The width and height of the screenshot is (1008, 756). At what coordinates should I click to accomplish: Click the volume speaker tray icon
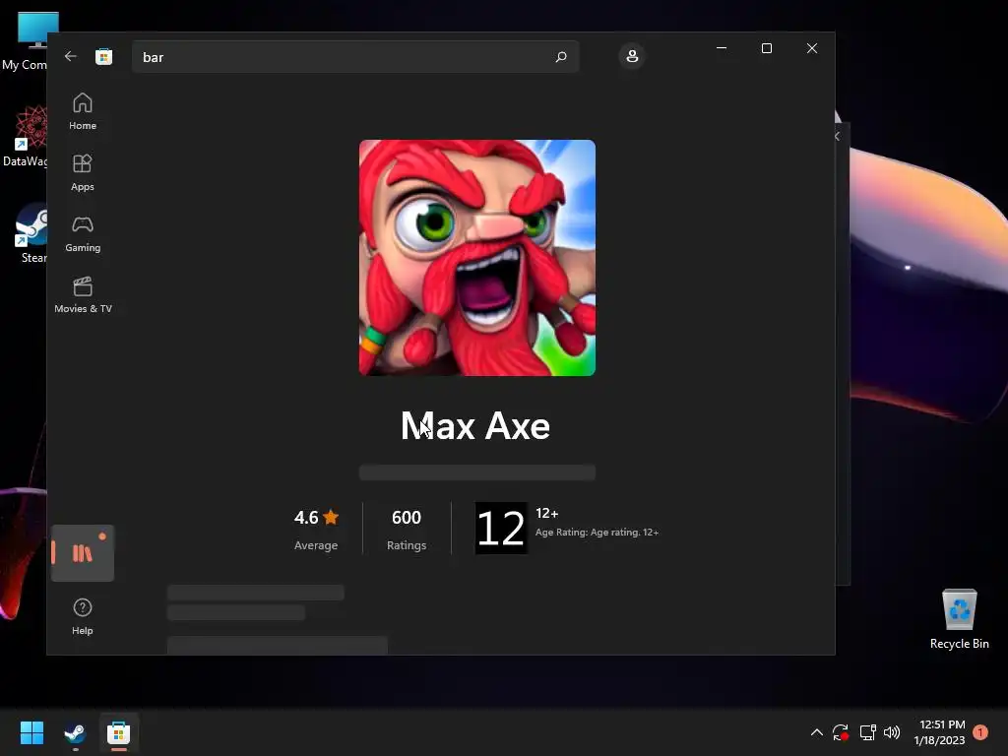[892, 732]
